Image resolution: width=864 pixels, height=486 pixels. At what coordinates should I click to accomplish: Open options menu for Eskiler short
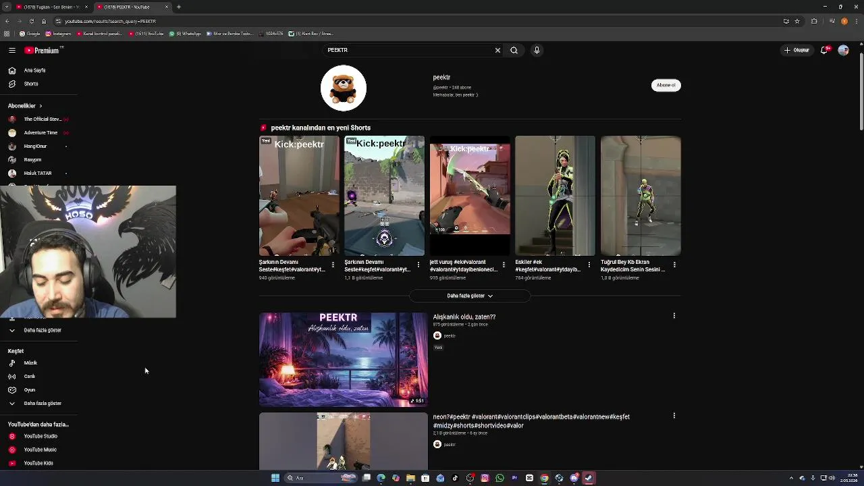coord(589,265)
